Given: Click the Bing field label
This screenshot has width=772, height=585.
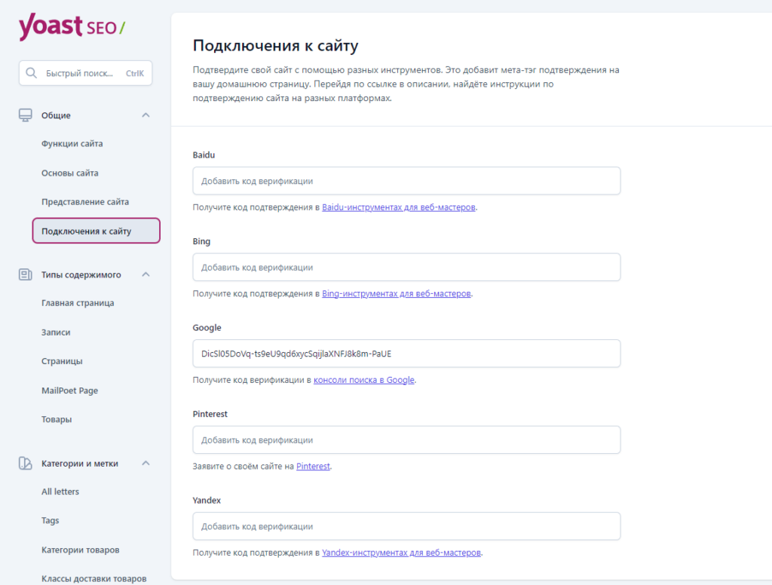Looking at the screenshot, I should click(x=201, y=241).
